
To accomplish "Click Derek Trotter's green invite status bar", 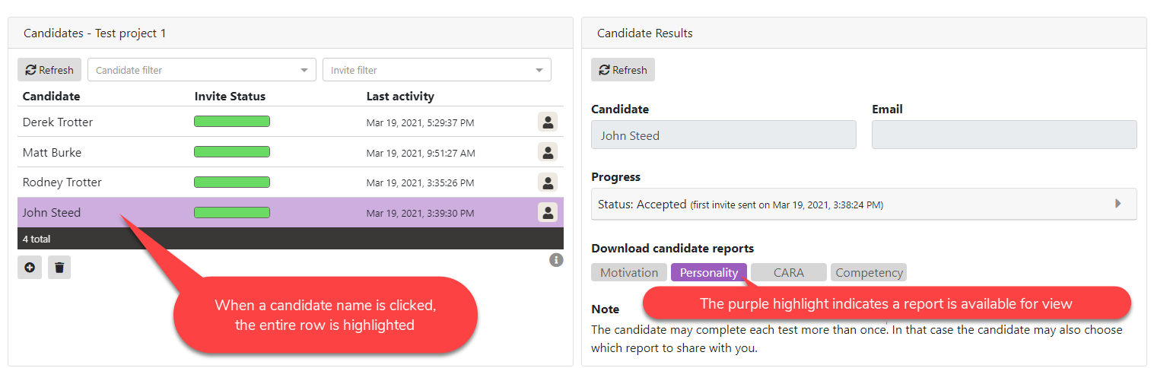I will click(232, 122).
